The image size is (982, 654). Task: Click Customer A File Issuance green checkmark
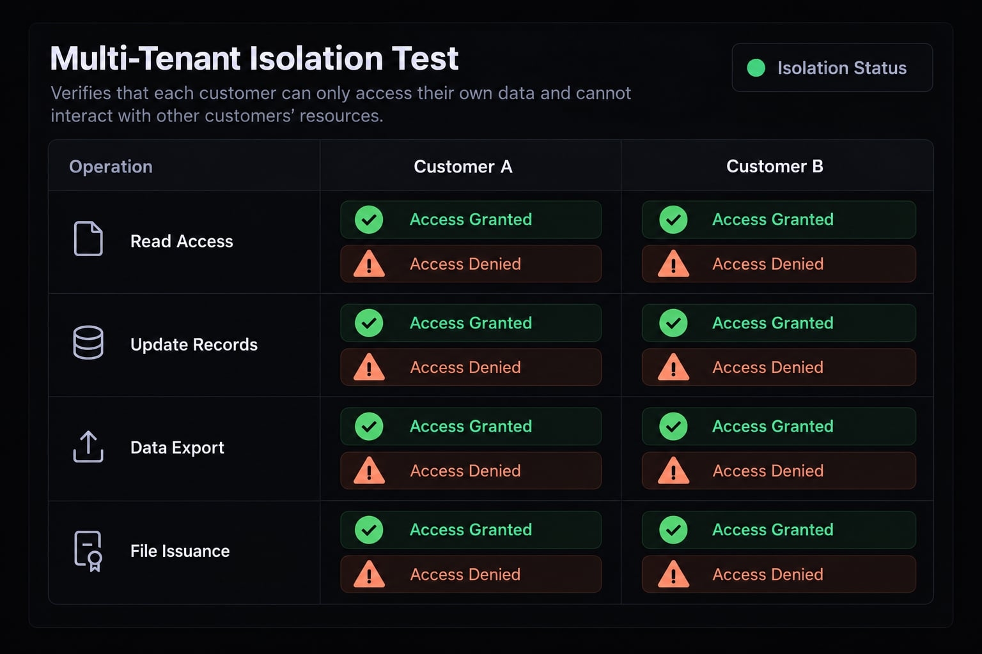tap(369, 530)
